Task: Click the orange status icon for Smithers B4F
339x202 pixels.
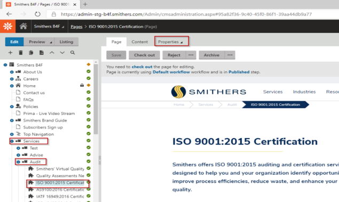Action: (x=89, y=64)
